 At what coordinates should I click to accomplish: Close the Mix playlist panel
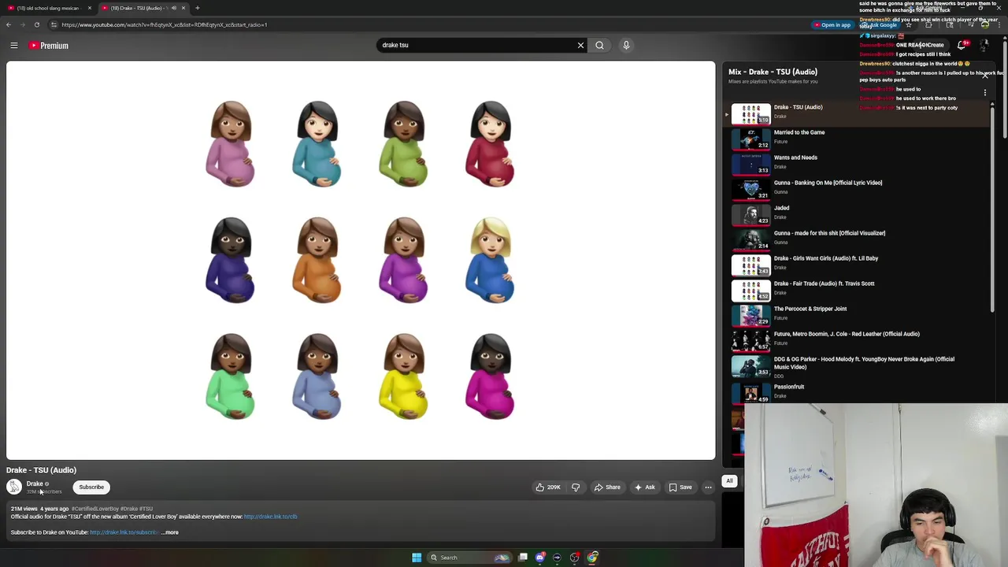pyautogui.click(x=984, y=76)
